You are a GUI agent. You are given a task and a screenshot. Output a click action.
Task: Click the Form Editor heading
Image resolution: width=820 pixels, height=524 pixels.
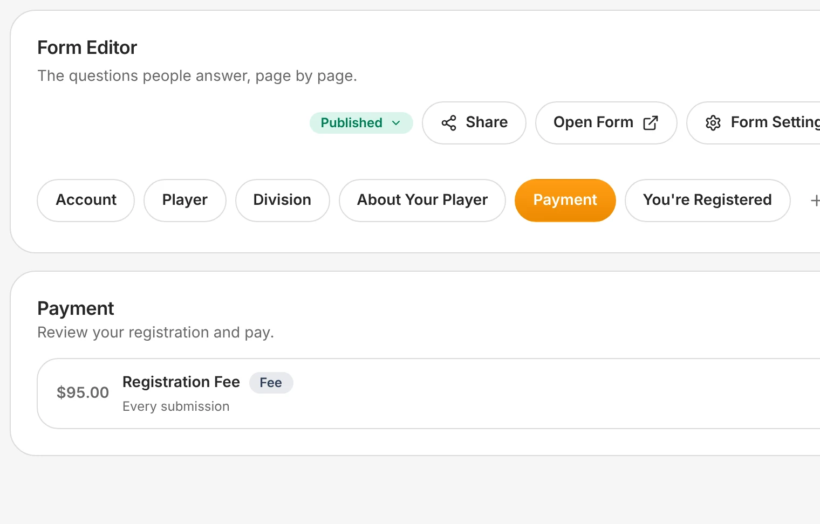87,48
